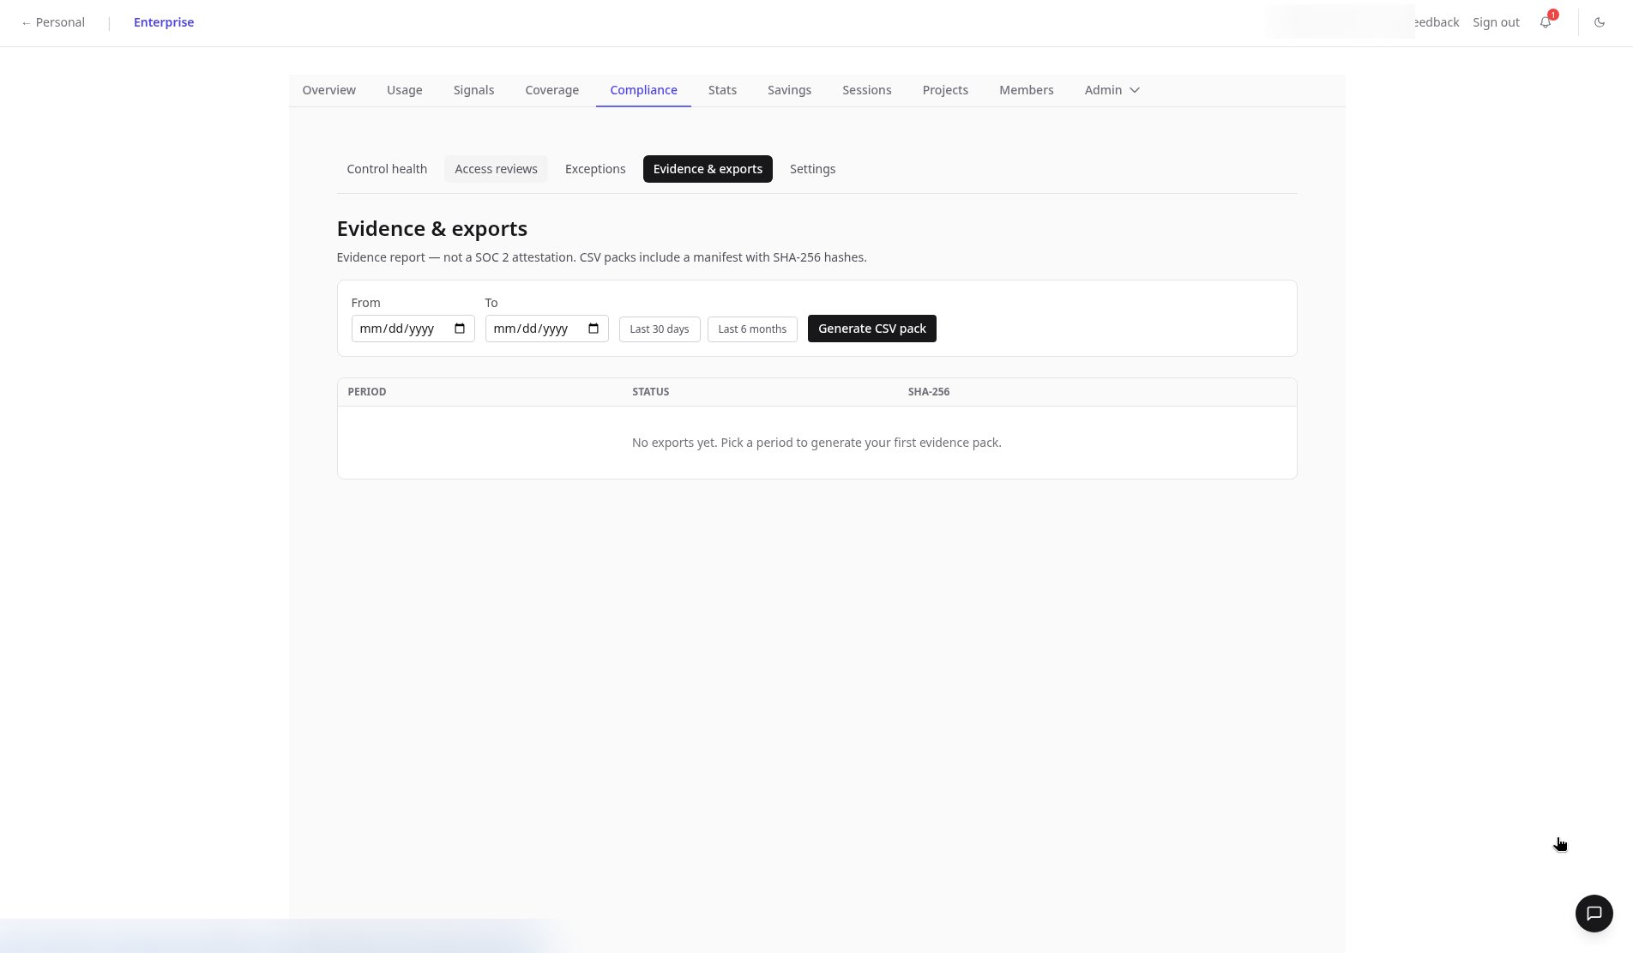Focus the To date input field
This screenshot has height=953, width=1633.
tap(546, 329)
